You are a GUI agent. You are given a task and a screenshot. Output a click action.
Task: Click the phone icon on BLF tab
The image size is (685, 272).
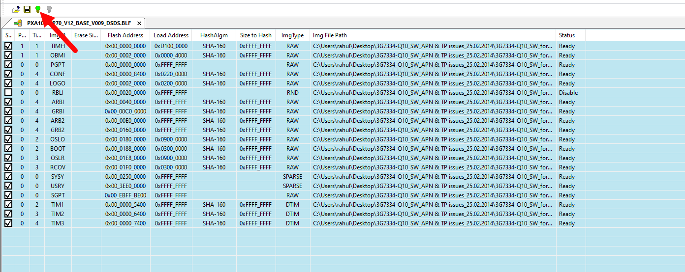tap(18, 23)
